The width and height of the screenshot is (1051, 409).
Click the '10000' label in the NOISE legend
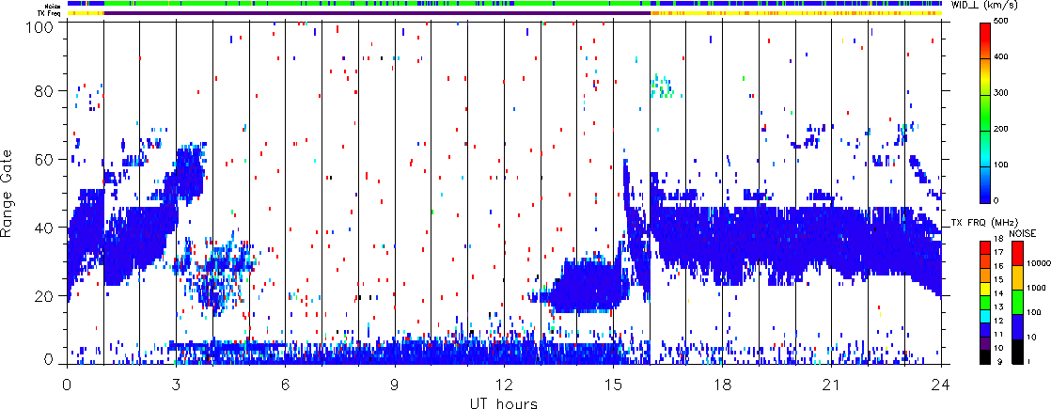[x=1039, y=263]
